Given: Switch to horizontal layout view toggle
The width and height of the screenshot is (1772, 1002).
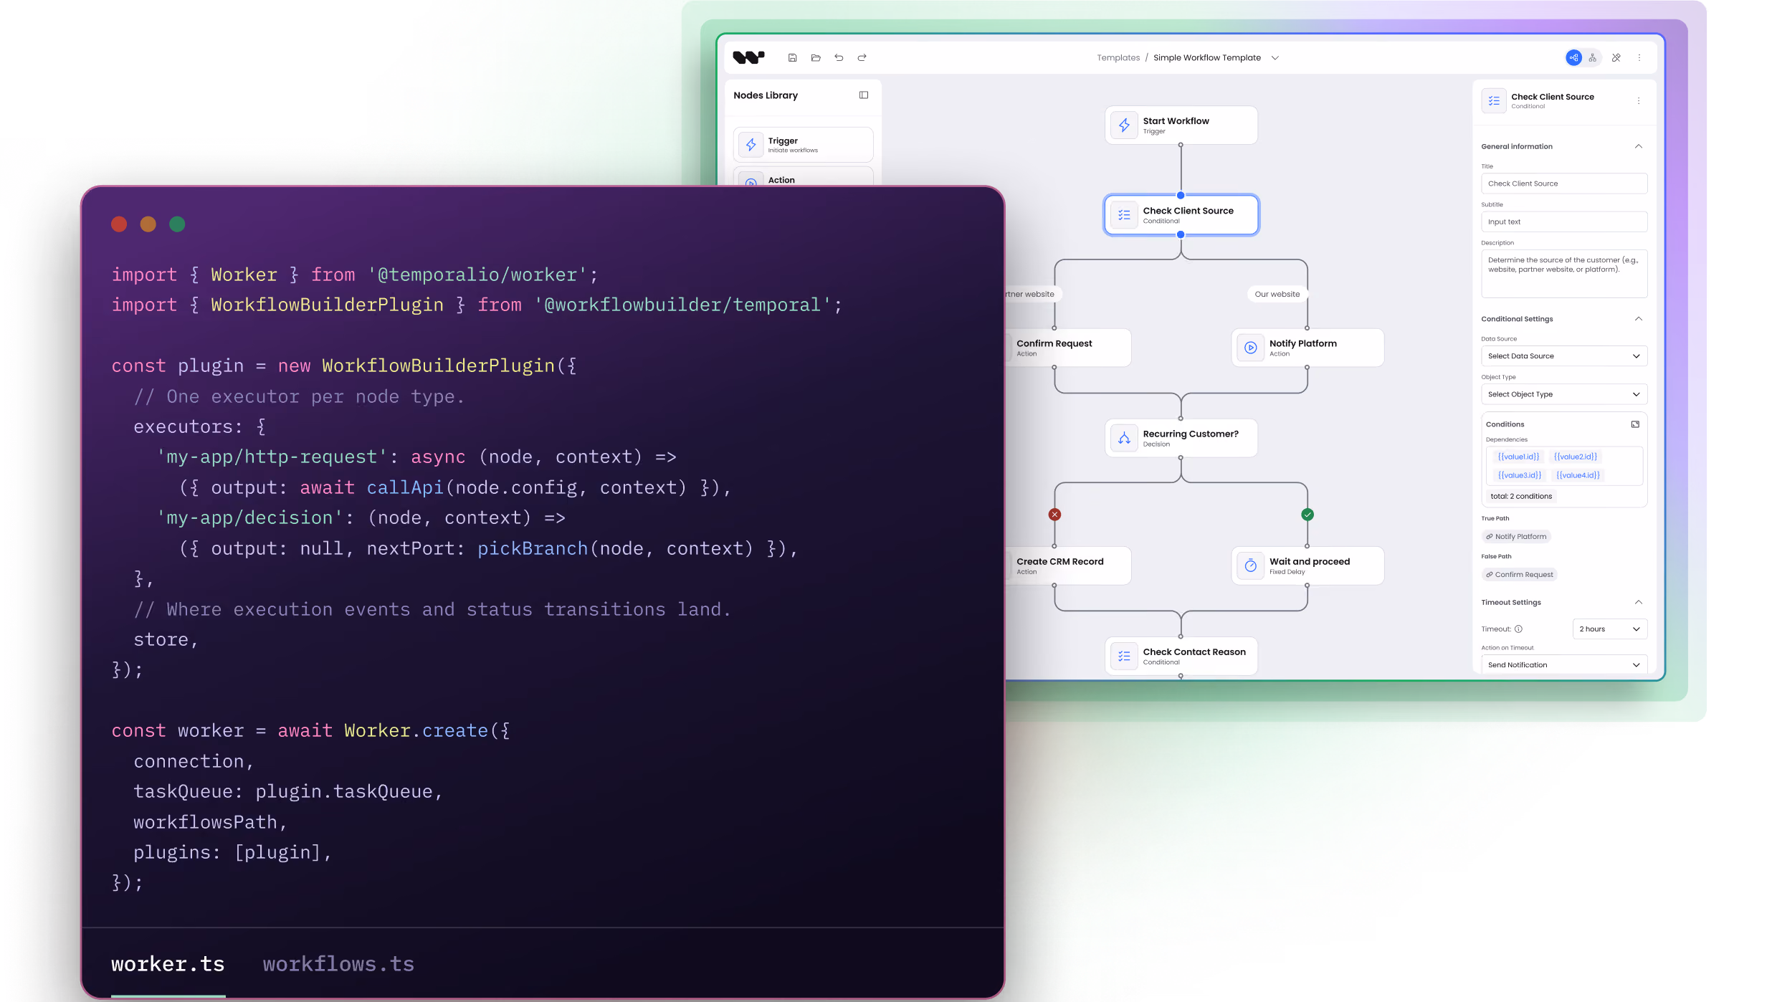Looking at the screenshot, I should (1573, 57).
